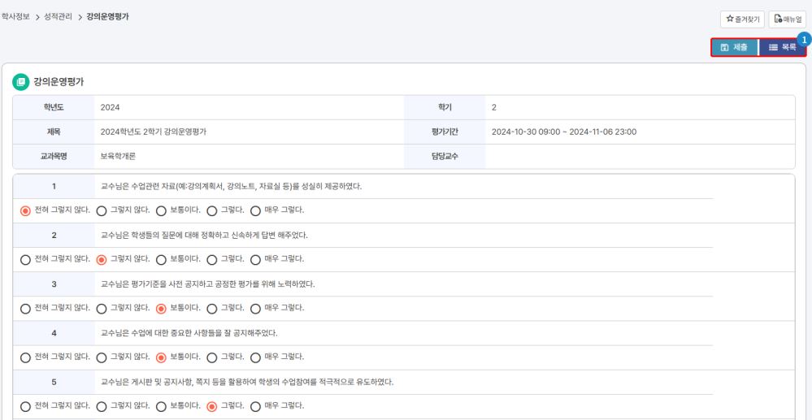The height and width of the screenshot is (420, 812).
Task: Select 매우 그렇다 for question 1
Action: (x=255, y=210)
